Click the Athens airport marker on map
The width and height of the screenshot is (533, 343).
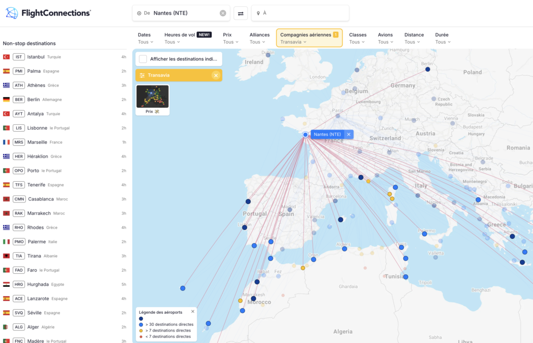[512, 236]
